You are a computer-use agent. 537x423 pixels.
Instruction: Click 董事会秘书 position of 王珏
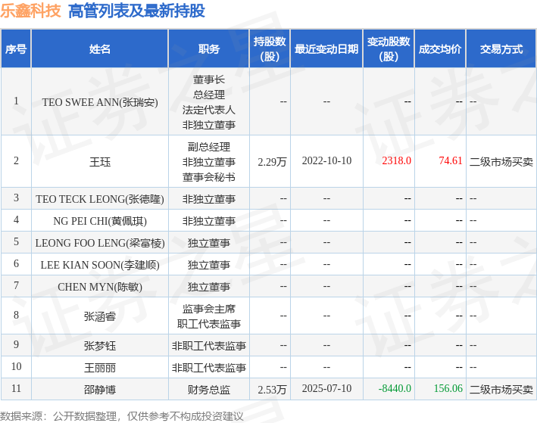(208, 177)
